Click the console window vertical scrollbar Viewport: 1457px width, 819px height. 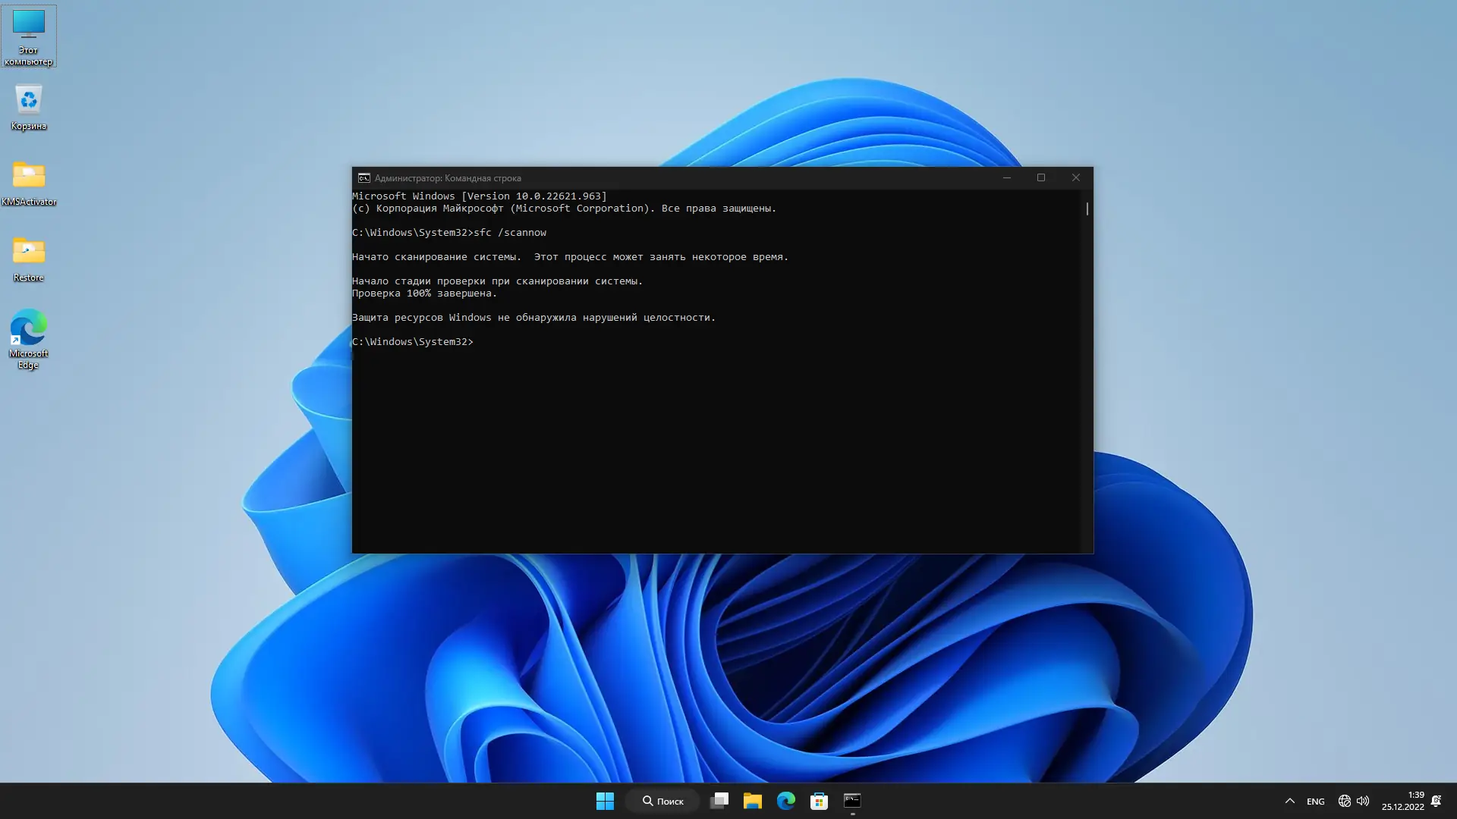click(1087, 209)
